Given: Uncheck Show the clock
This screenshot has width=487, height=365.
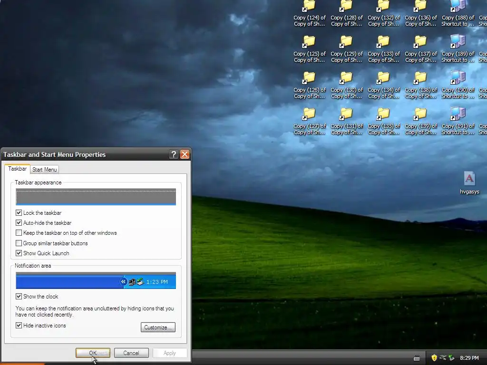Looking at the screenshot, I should [x=19, y=297].
